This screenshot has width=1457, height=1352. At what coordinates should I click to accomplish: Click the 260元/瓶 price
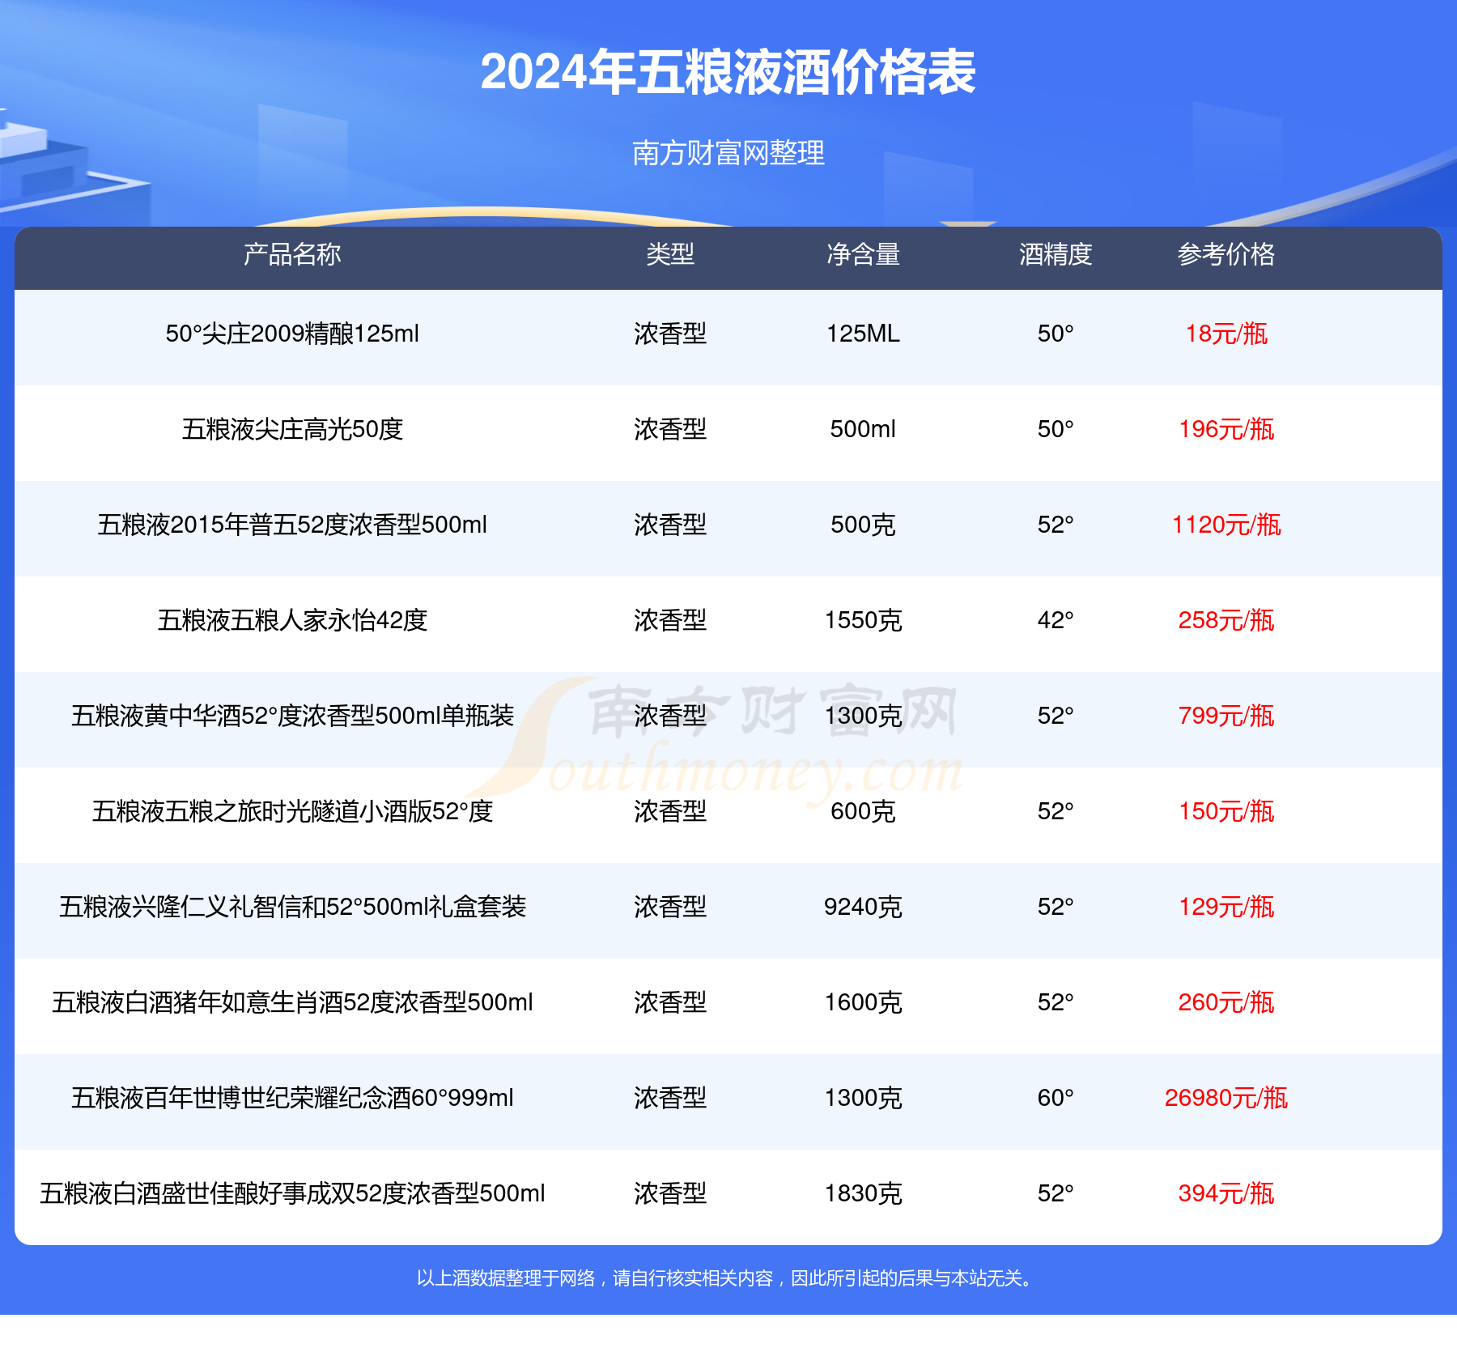(x=1226, y=1002)
